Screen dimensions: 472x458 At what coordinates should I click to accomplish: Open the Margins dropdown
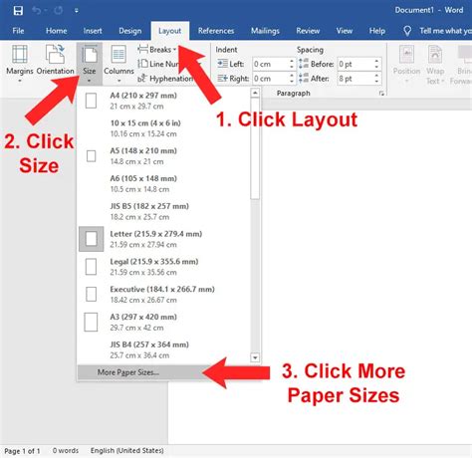click(20, 64)
